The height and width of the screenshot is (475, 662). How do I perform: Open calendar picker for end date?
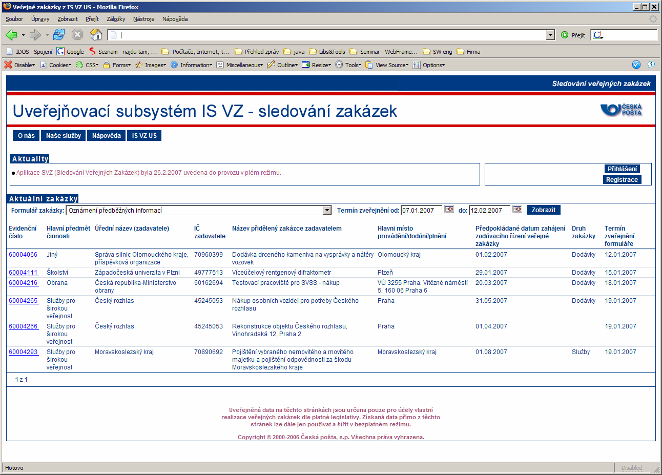point(518,209)
